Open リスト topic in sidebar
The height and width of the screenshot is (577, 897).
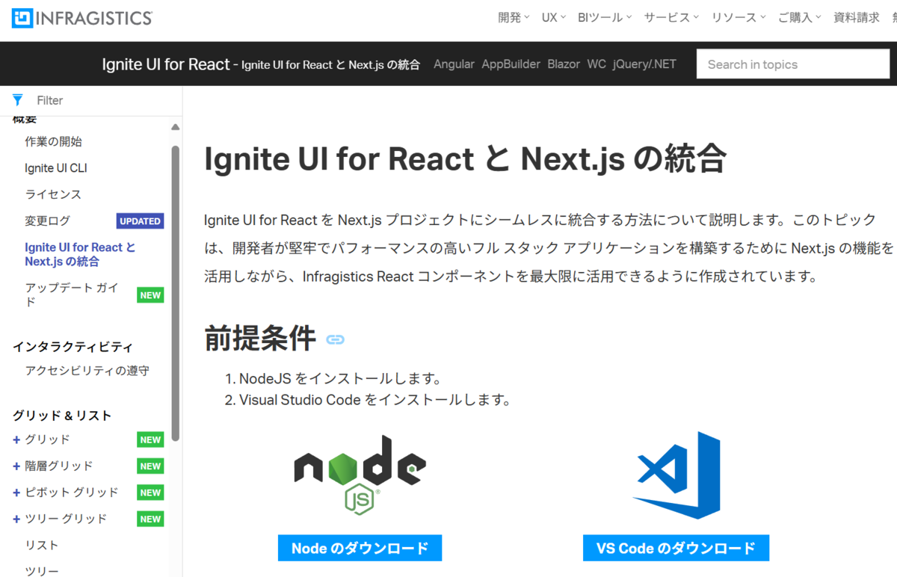pyautogui.click(x=42, y=546)
